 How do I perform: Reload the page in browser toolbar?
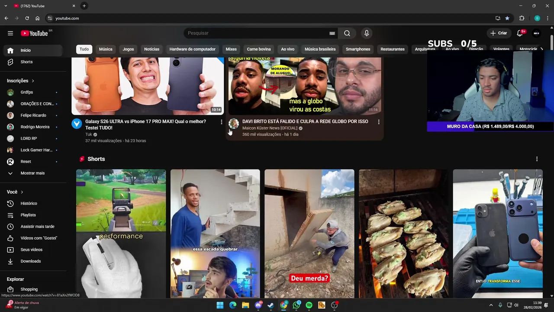(27, 18)
